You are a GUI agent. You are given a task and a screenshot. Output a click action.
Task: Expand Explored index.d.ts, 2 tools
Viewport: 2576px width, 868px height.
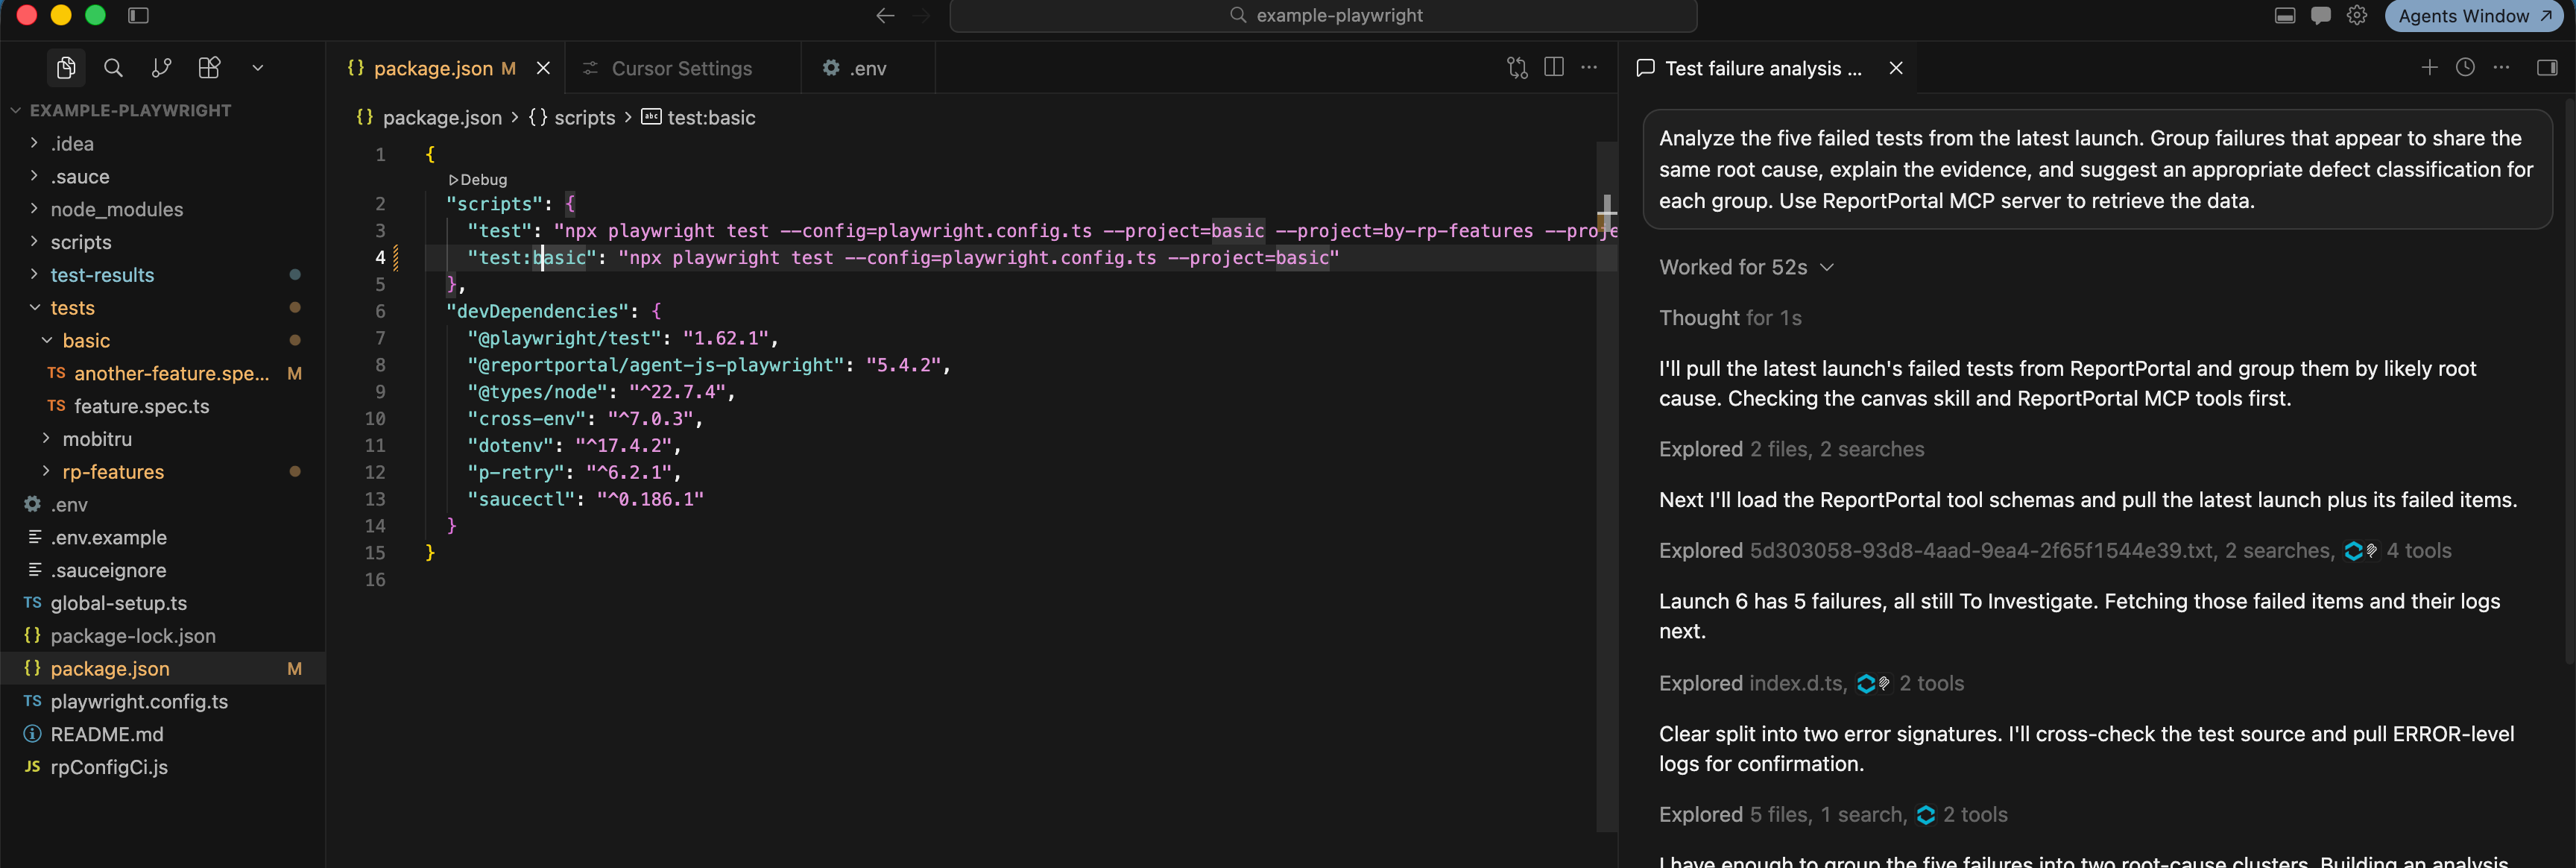point(1811,683)
